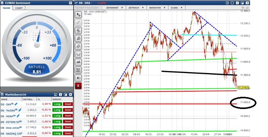Click Short for DB - NASDAQ 100
This screenshot has width=268, height=137.
[x=68, y=133]
